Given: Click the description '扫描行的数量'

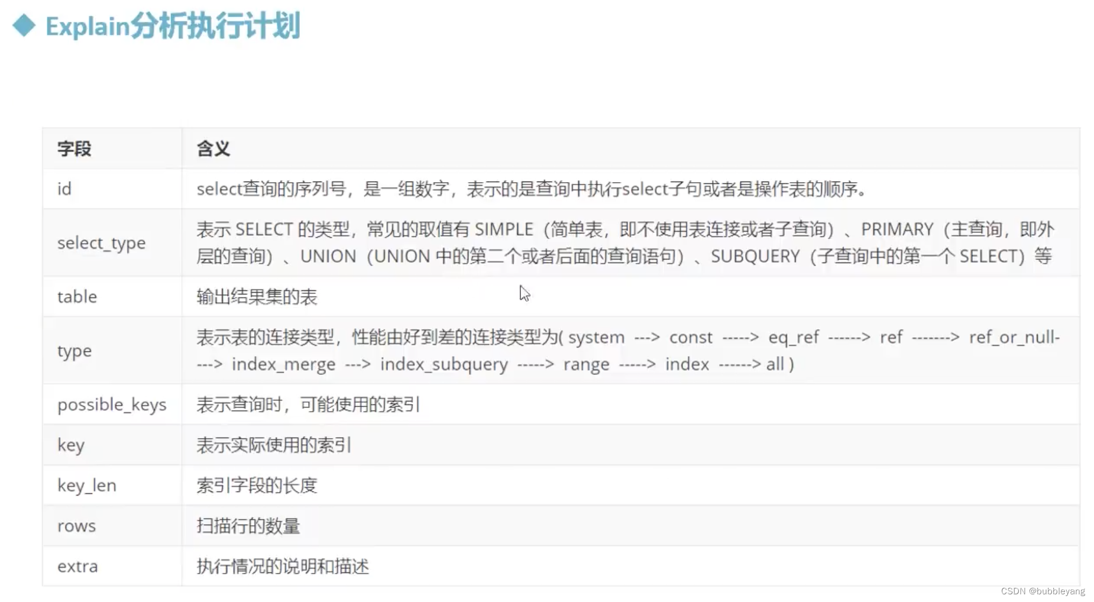Looking at the screenshot, I should click(x=248, y=526).
